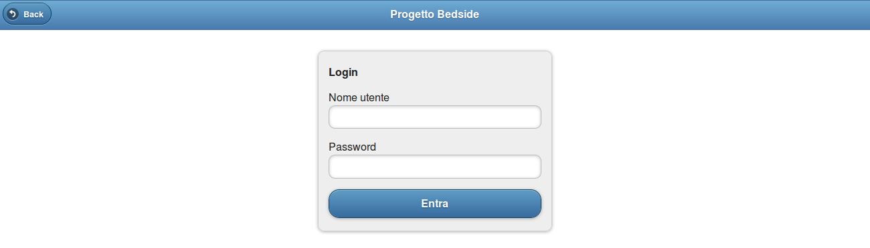
Task: Place cursor in the Password box
Action: point(435,167)
